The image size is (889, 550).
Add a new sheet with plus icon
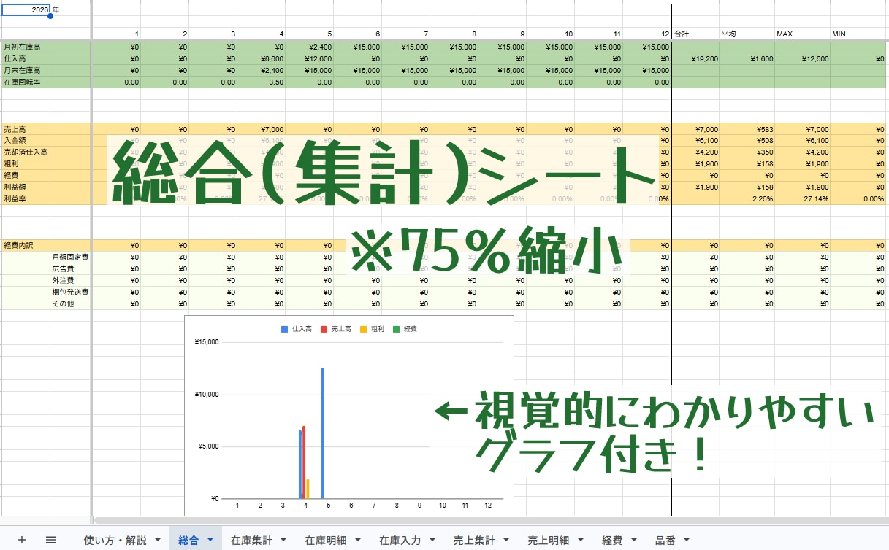[22, 540]
